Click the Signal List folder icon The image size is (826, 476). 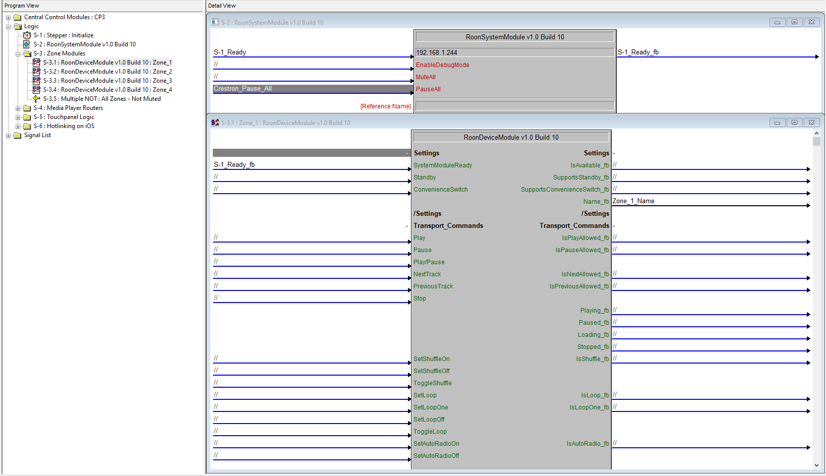pos(18,135)
